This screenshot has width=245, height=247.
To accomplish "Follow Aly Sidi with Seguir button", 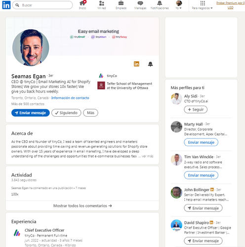I will pyautogui.click(x=196, y=110).
